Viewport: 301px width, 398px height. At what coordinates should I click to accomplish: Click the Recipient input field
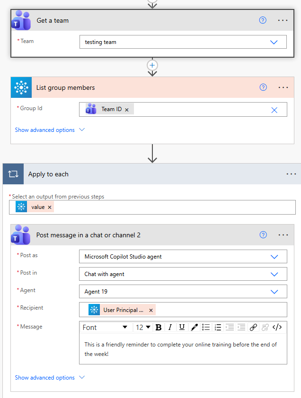click(x=183, y=310)
